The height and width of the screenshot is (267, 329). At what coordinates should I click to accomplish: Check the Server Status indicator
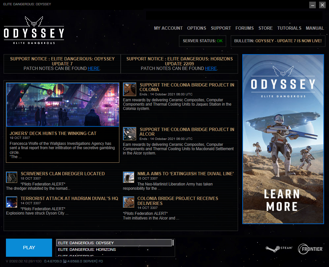202,41
